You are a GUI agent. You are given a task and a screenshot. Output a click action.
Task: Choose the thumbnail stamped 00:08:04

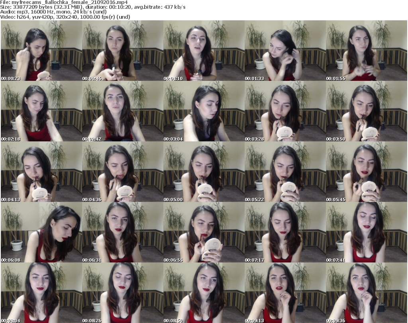pyautogui.click(x=41, y=293)
